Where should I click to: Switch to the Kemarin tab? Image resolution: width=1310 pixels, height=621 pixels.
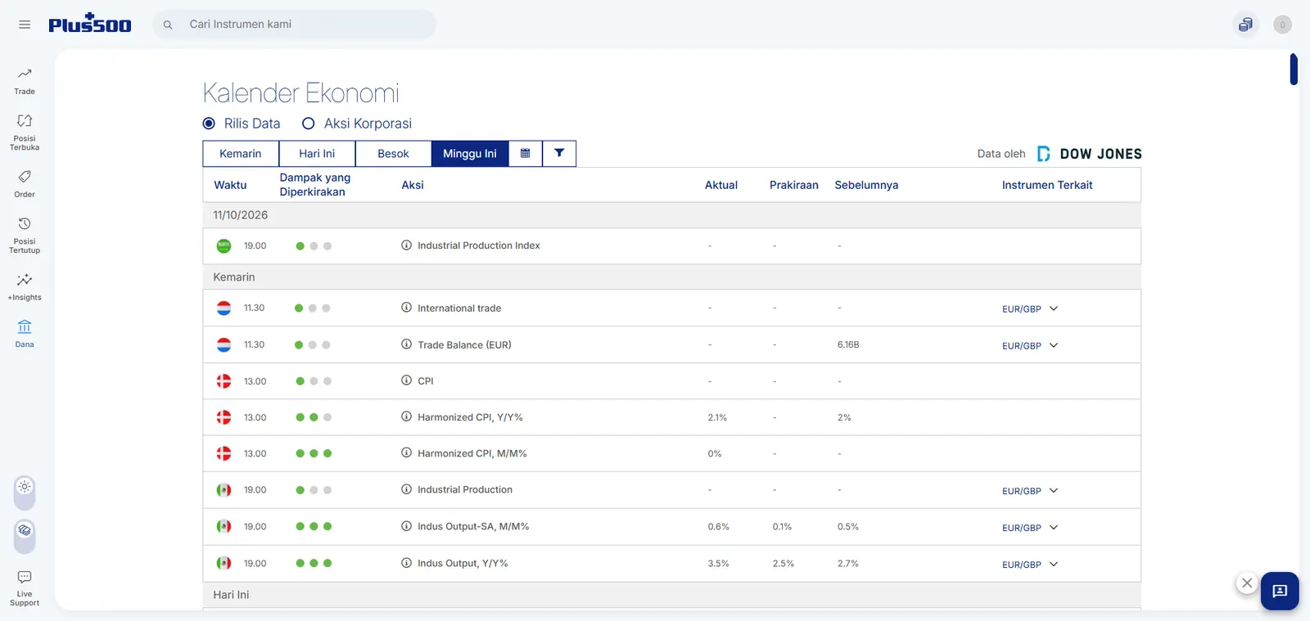[x=241, y=153]
